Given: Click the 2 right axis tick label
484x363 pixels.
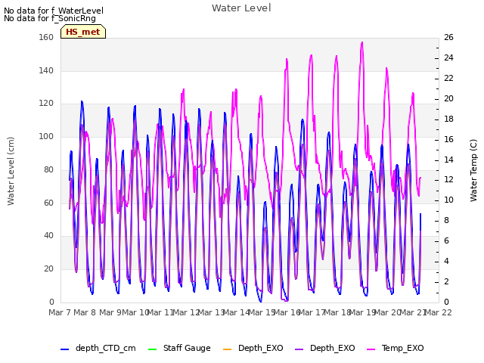Looking at the screenshot, I should pos(447,281).
